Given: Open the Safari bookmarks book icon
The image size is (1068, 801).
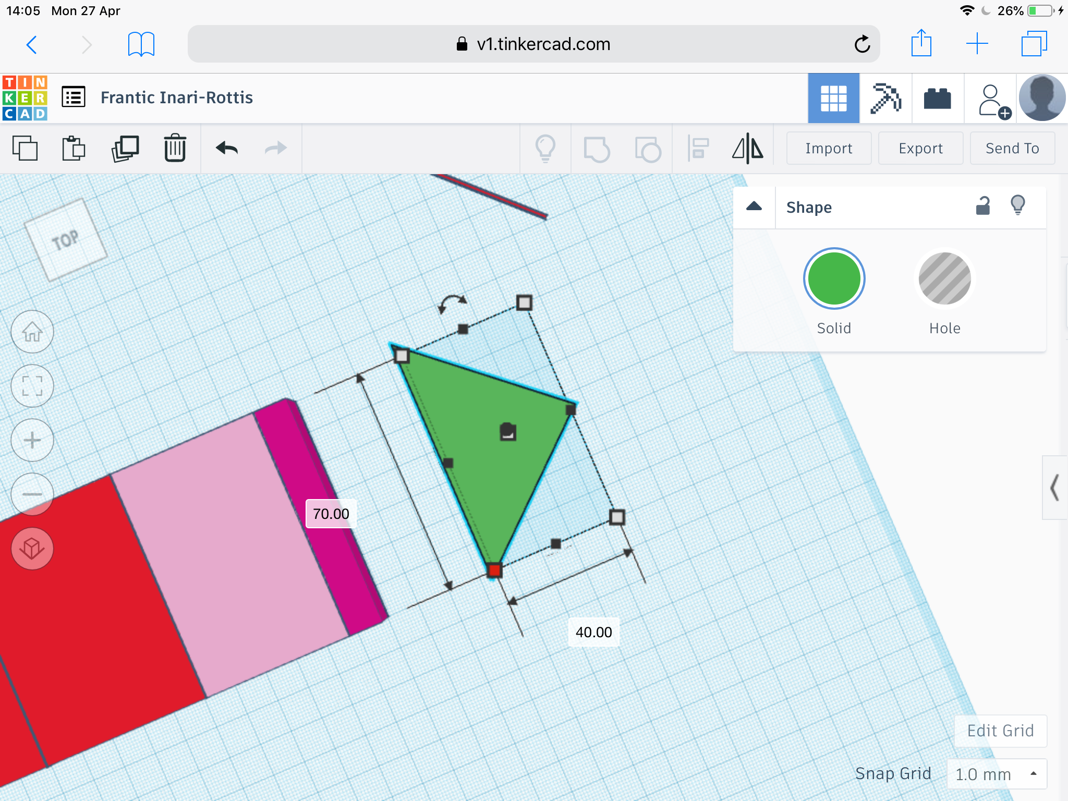Looking at the screenshot, I should pyautogui.click(x=141, y=45).
